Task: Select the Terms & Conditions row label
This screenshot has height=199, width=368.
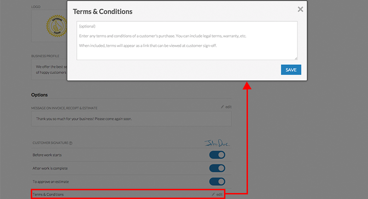Action: click(48, 194)
